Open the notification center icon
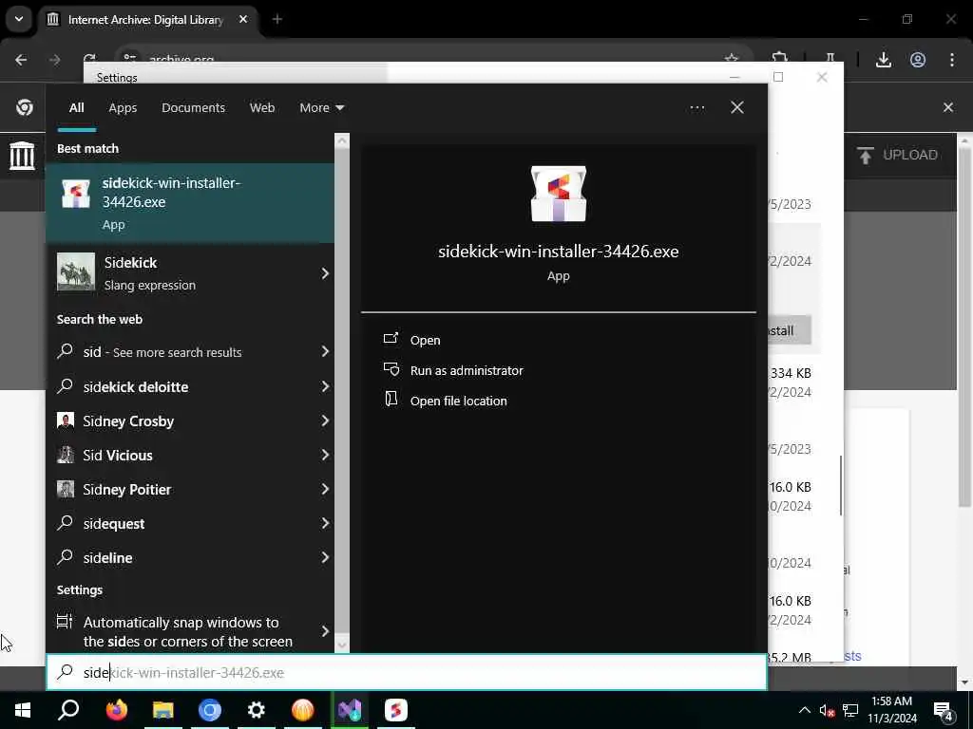 tap(944, 710)
